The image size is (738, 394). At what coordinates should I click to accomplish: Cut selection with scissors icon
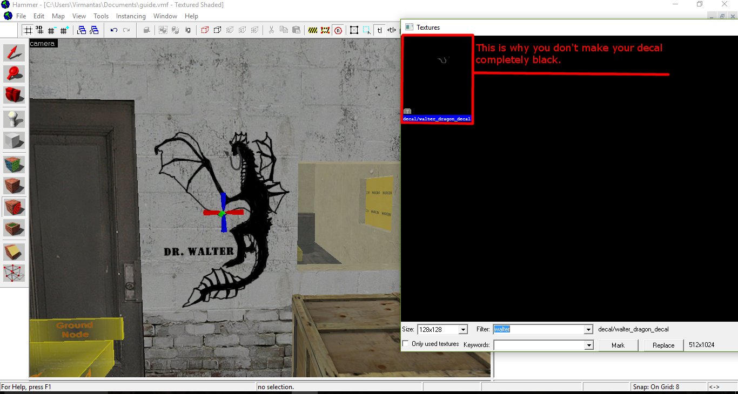271,30
